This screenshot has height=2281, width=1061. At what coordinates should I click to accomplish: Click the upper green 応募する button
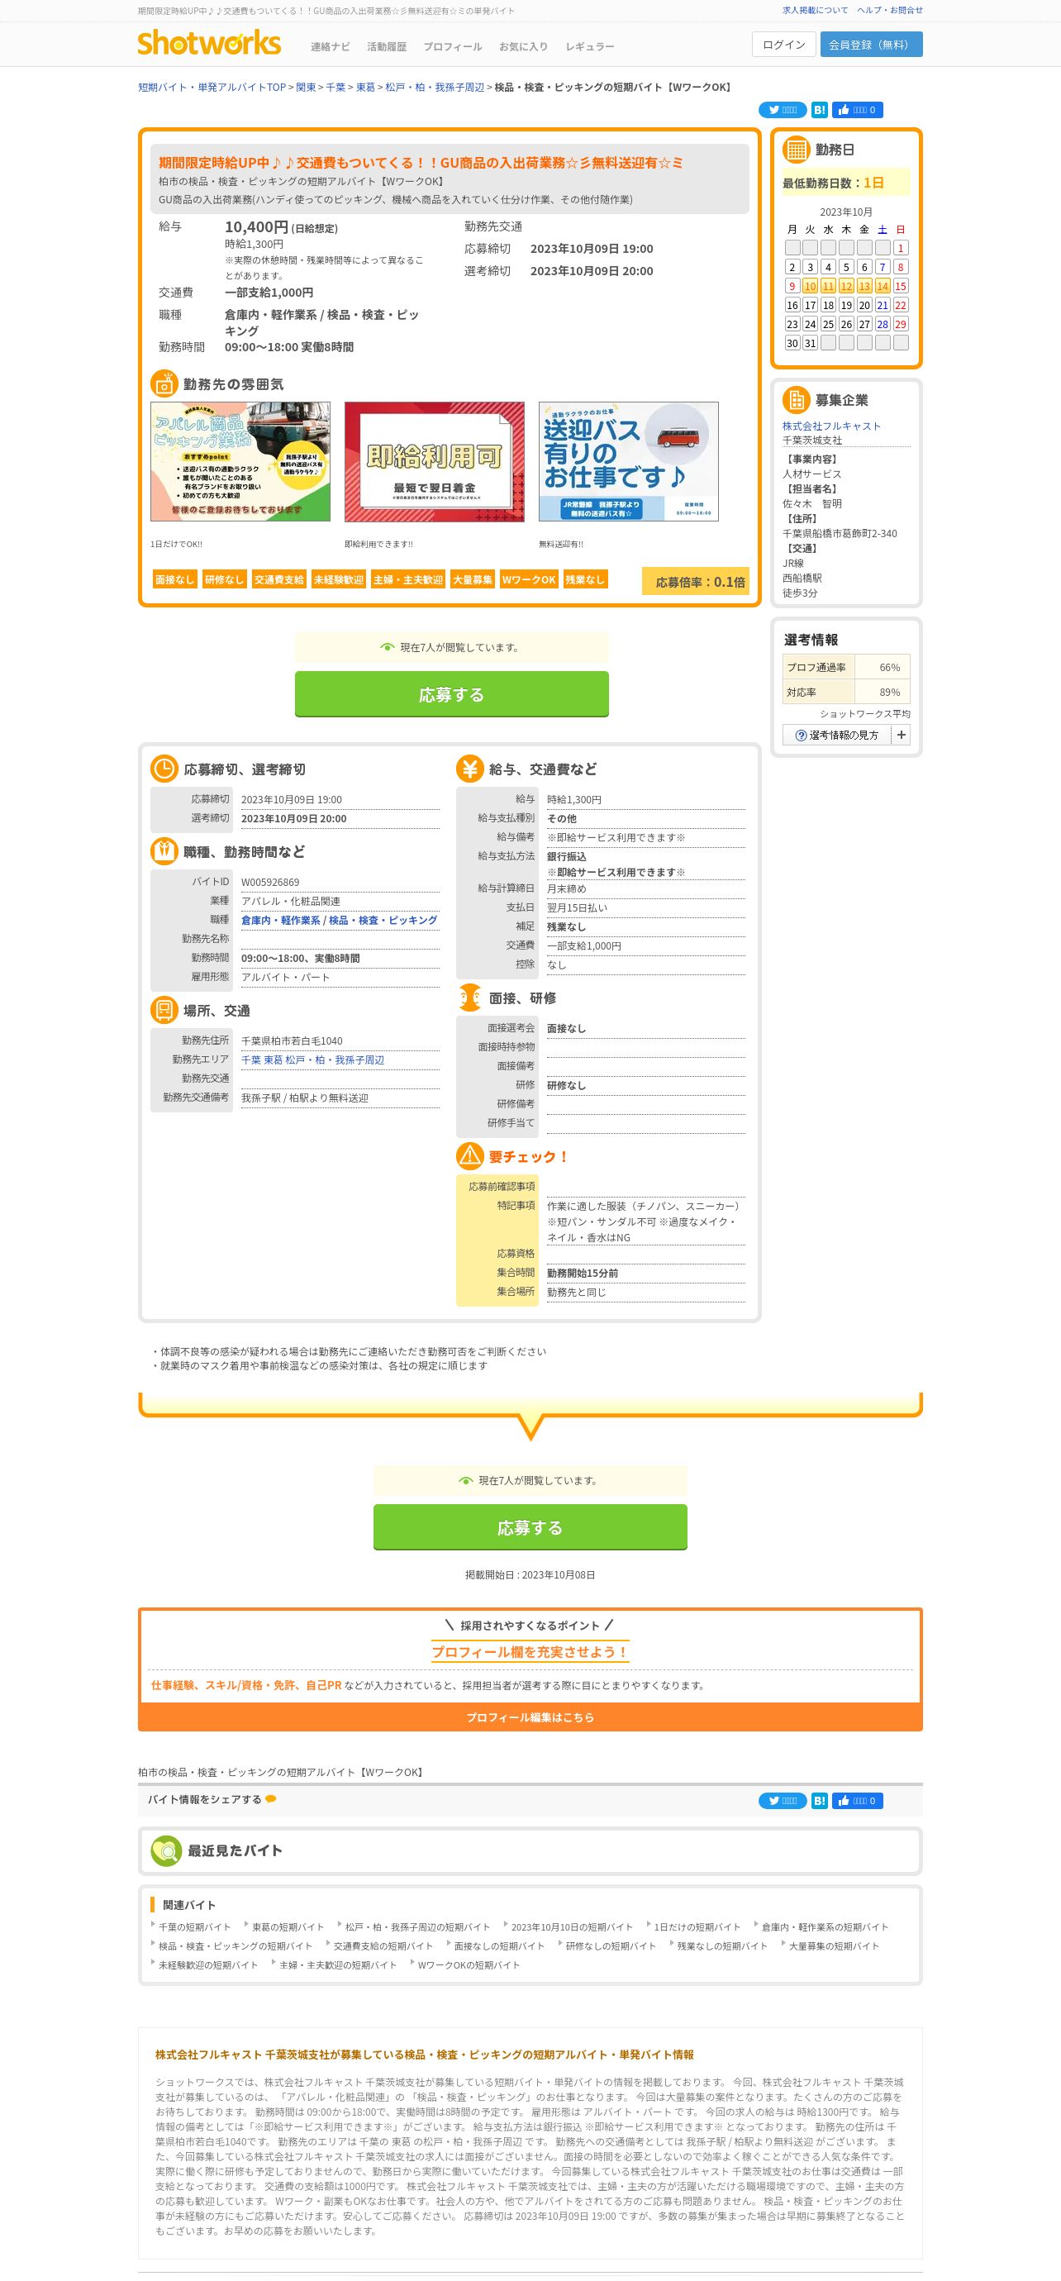tap(452, 694)
